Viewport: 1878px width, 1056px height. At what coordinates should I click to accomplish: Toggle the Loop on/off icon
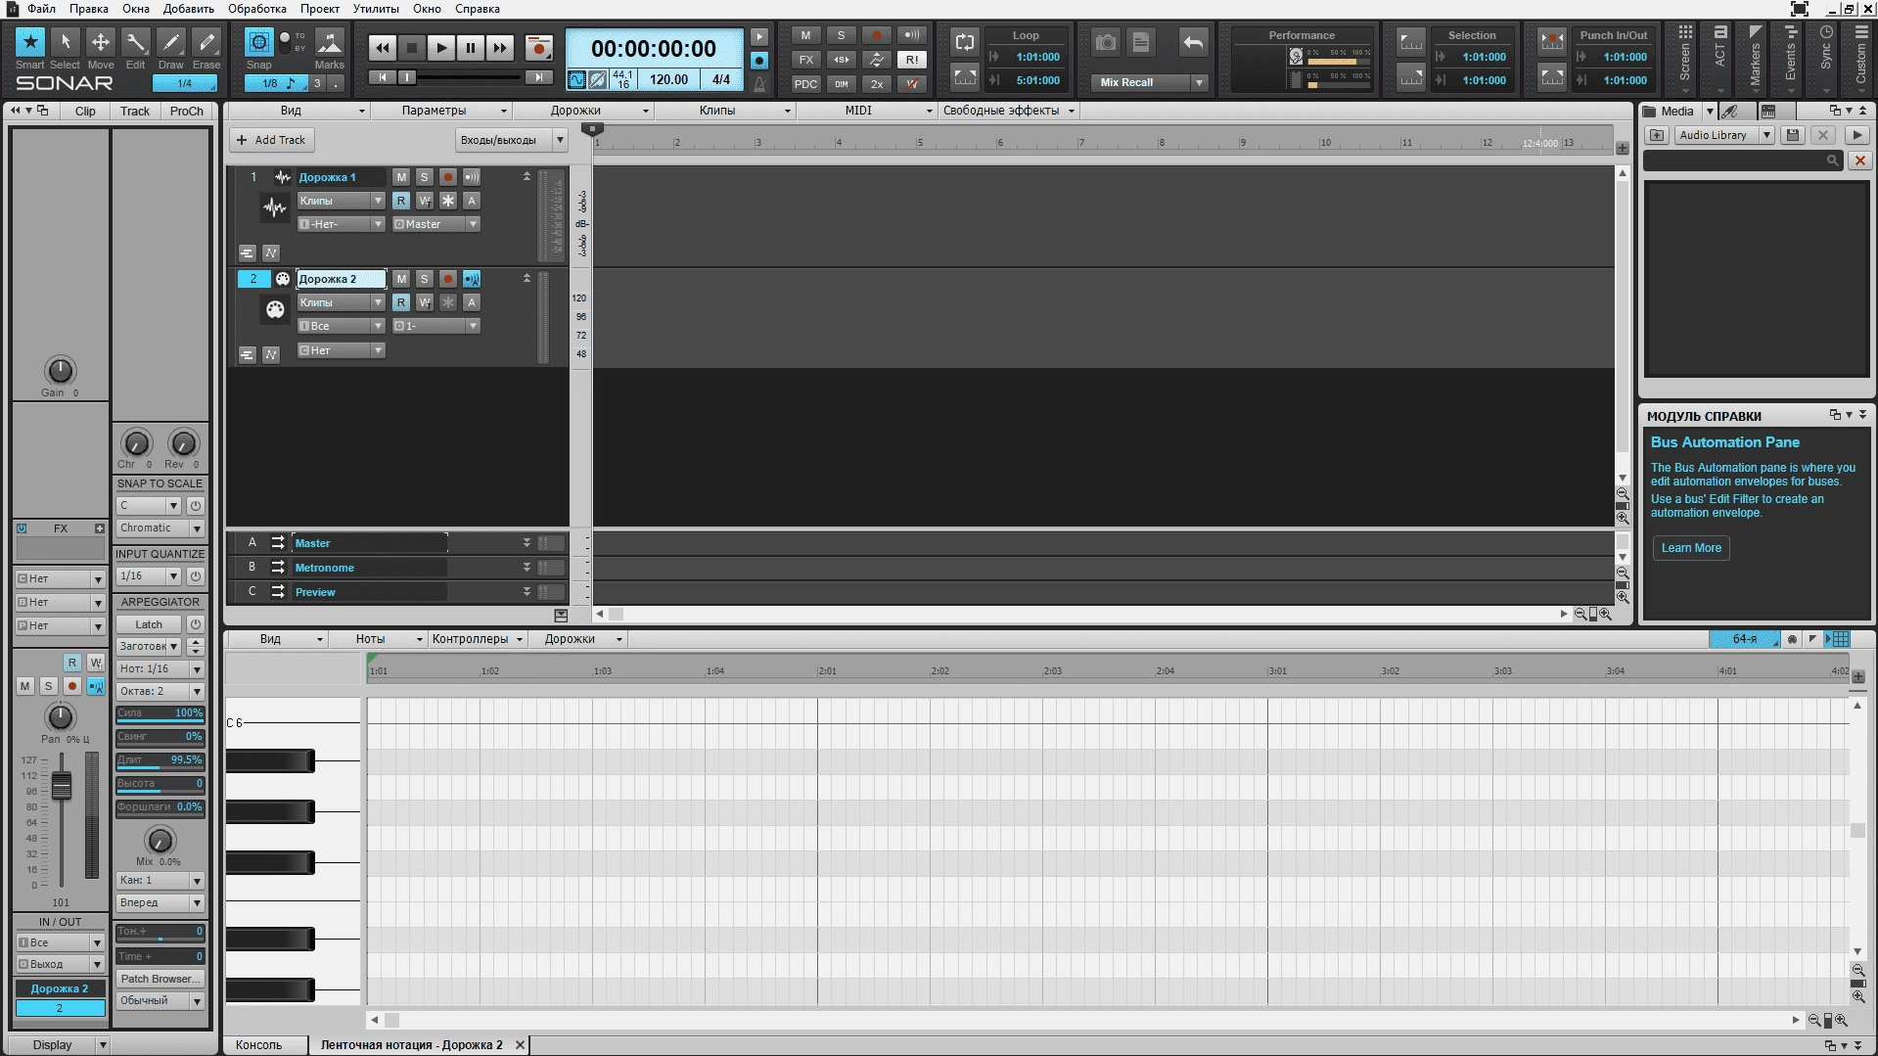(x=965, y=41)
